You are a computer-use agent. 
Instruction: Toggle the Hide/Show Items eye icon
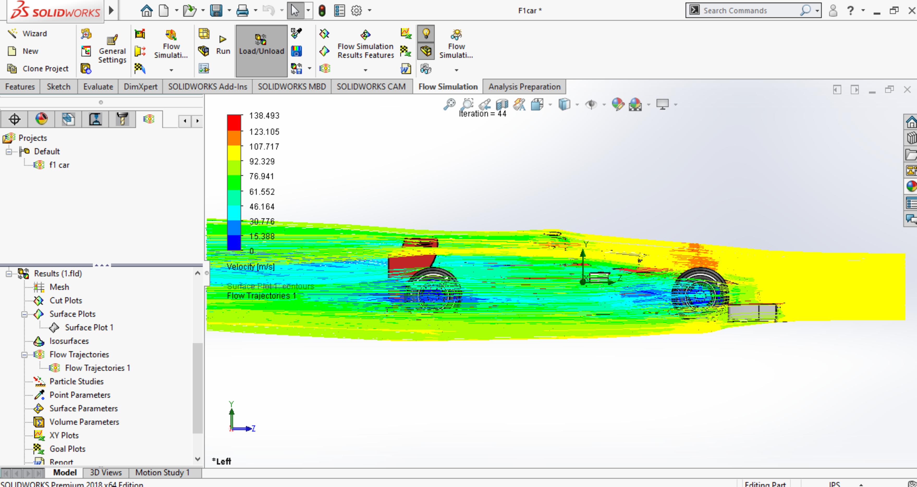coord(591,104)
